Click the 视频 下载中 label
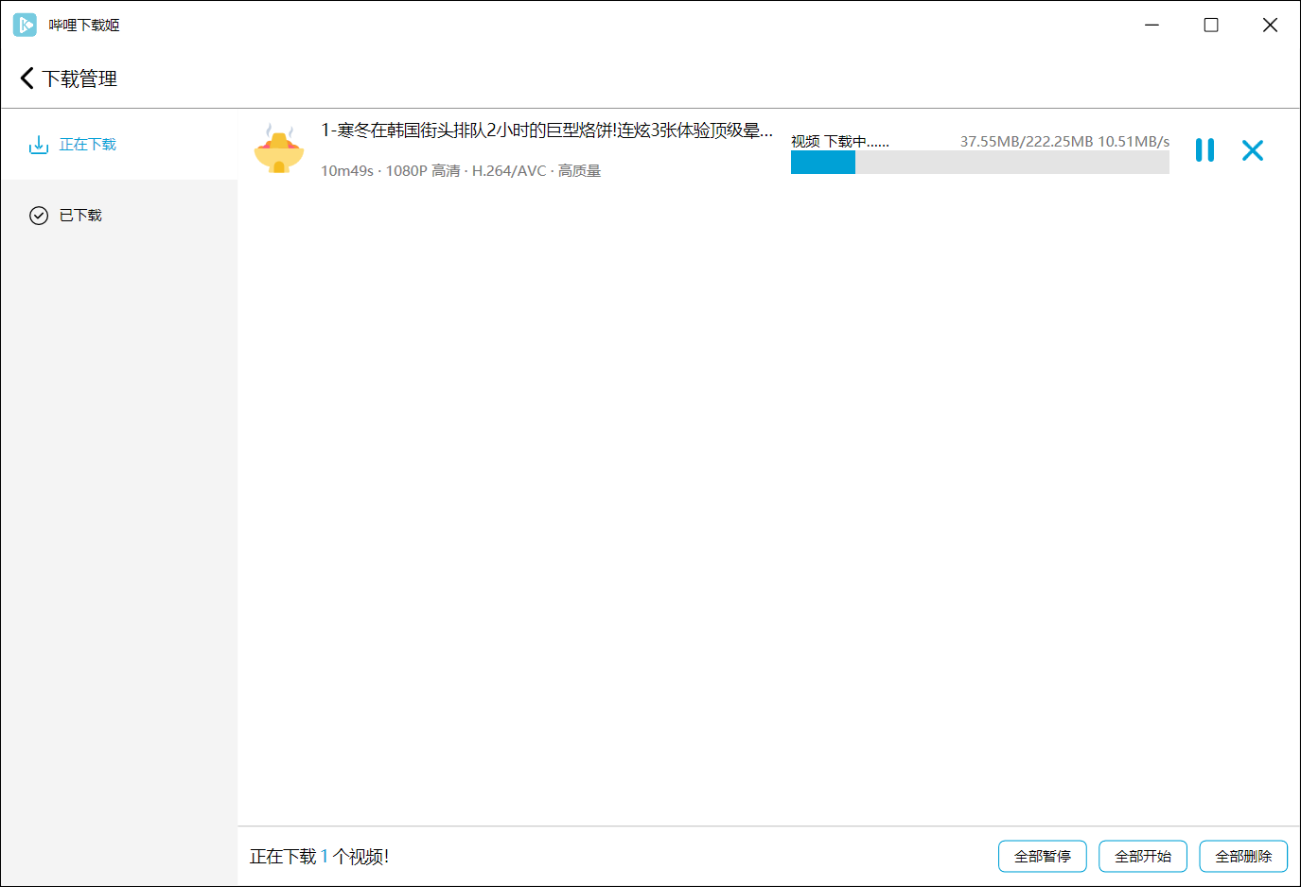This screenshot has width=1301, height=887. [x=837, y=141]
